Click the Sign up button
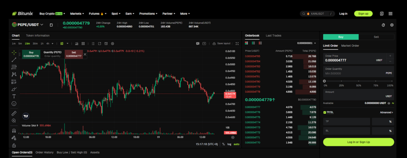407x158 pixels. point(363,13)
